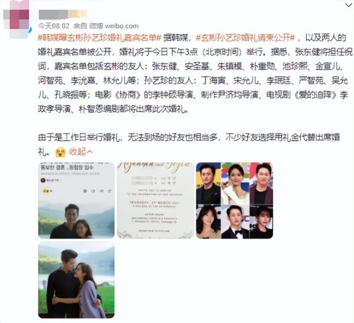The height and width of the screenshot is (323, 354).
Task: Click the reporter avatar in article screenshot
Action: [43, 180]
